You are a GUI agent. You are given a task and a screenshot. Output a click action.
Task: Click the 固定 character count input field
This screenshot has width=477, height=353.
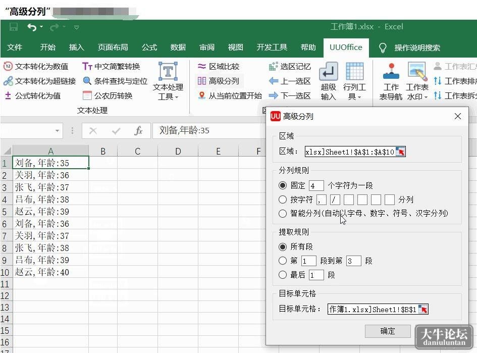coord(316,185)
